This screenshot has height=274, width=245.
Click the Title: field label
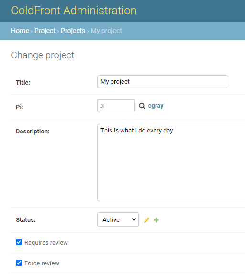(x=23, y=82)
